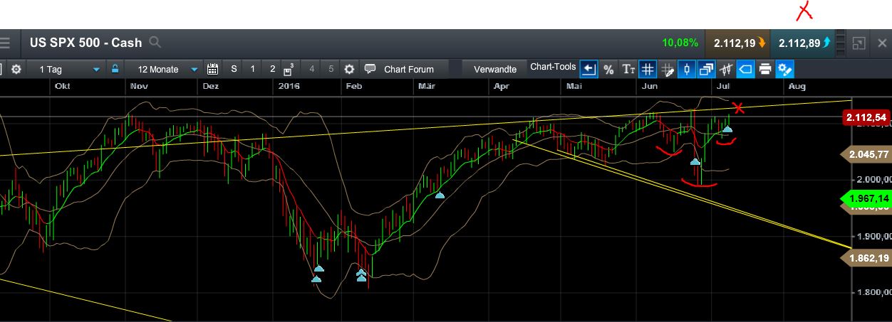
Task: Select saved layout S
Action: pos(234,69)
